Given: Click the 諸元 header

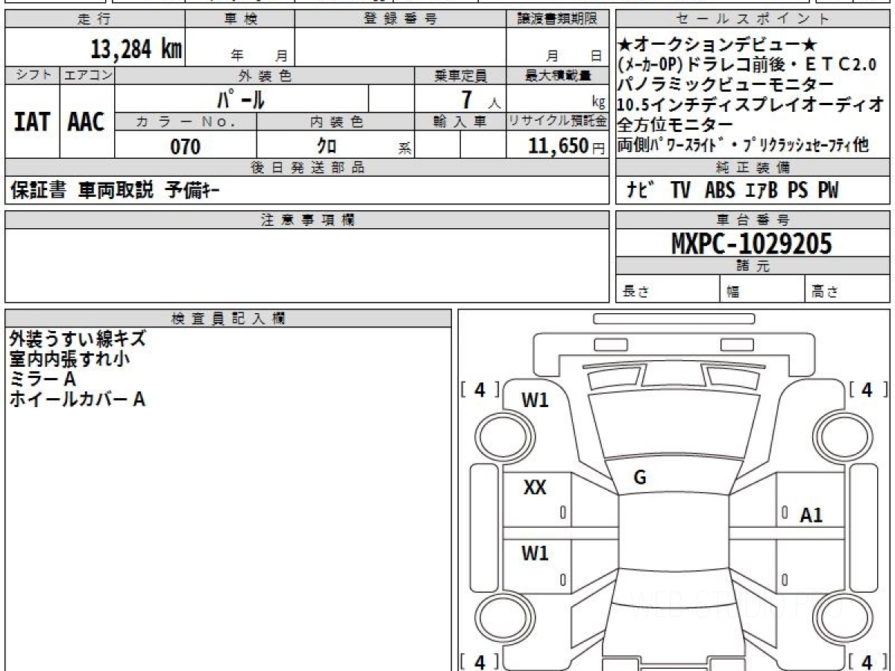Looking at the screenshot, I should [753, 266].
